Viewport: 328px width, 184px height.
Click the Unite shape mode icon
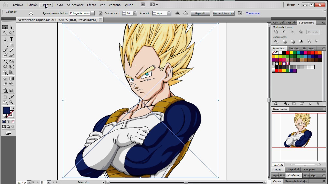[276, 32]
